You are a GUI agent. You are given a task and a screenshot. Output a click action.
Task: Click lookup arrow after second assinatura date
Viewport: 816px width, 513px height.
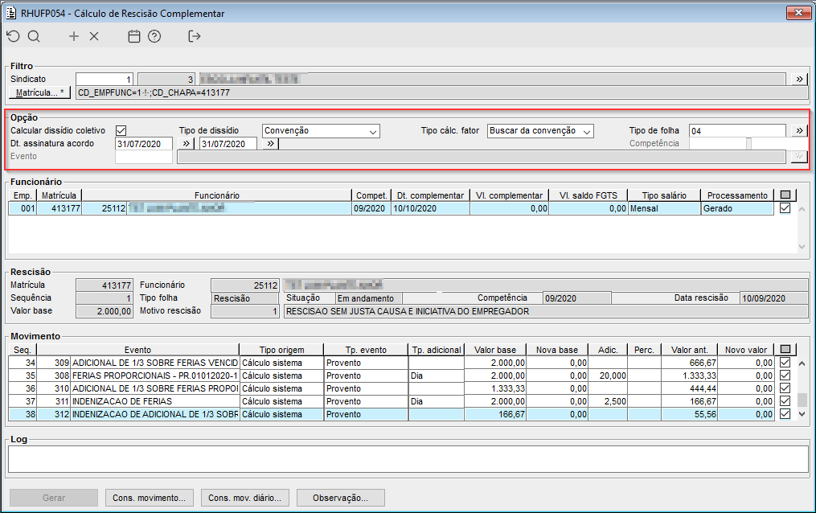270,144
